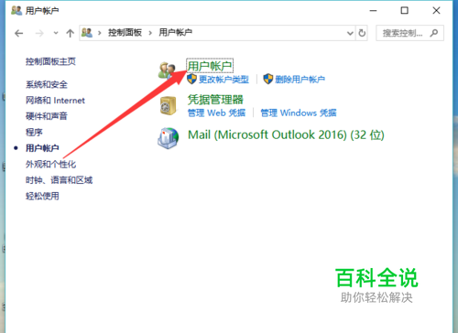Open Mail (Microsoft Outlook 2016) (32 位)

[286, 134]
